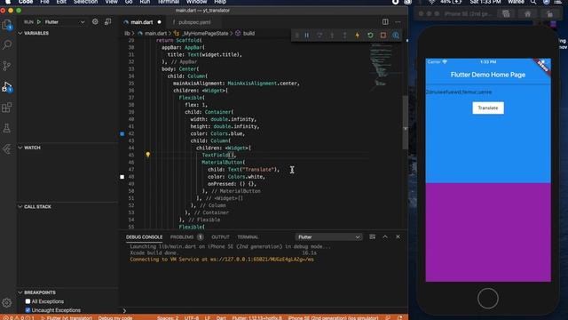Viewport: 568px width, 320px height.
Task: Open the Manage gear in activity bar
Action: 7,302
